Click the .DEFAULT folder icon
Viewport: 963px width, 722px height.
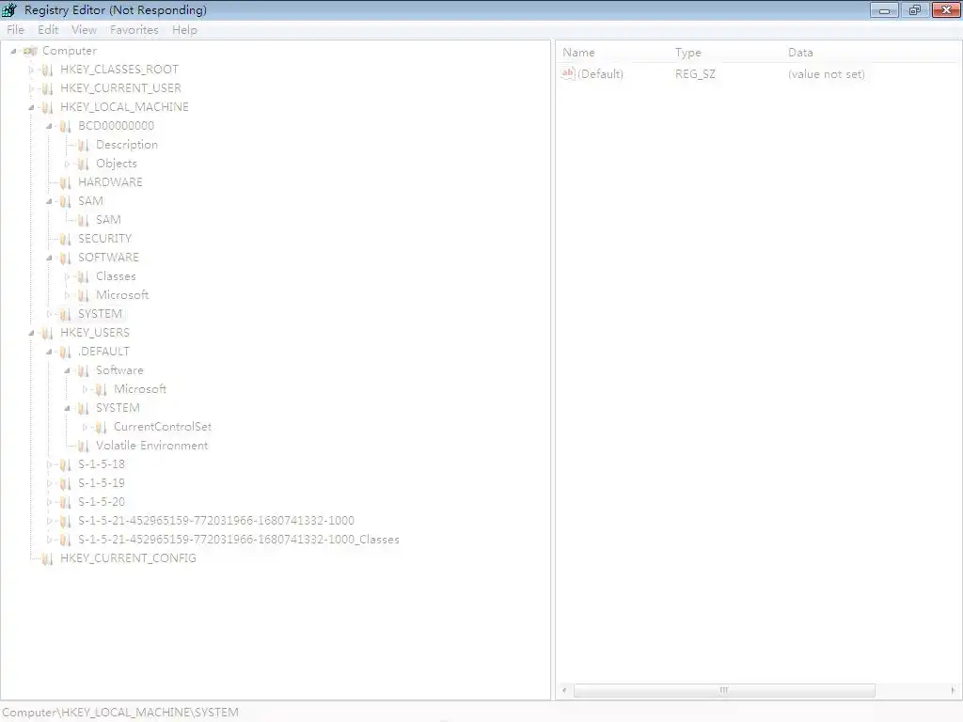pyautogui.click(x=65, y=352)
